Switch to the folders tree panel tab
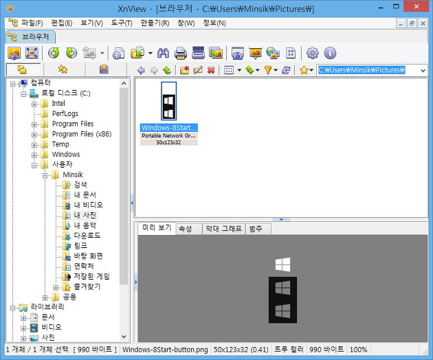The width and height of the screenshot is (433, 360). click(23, 69)
